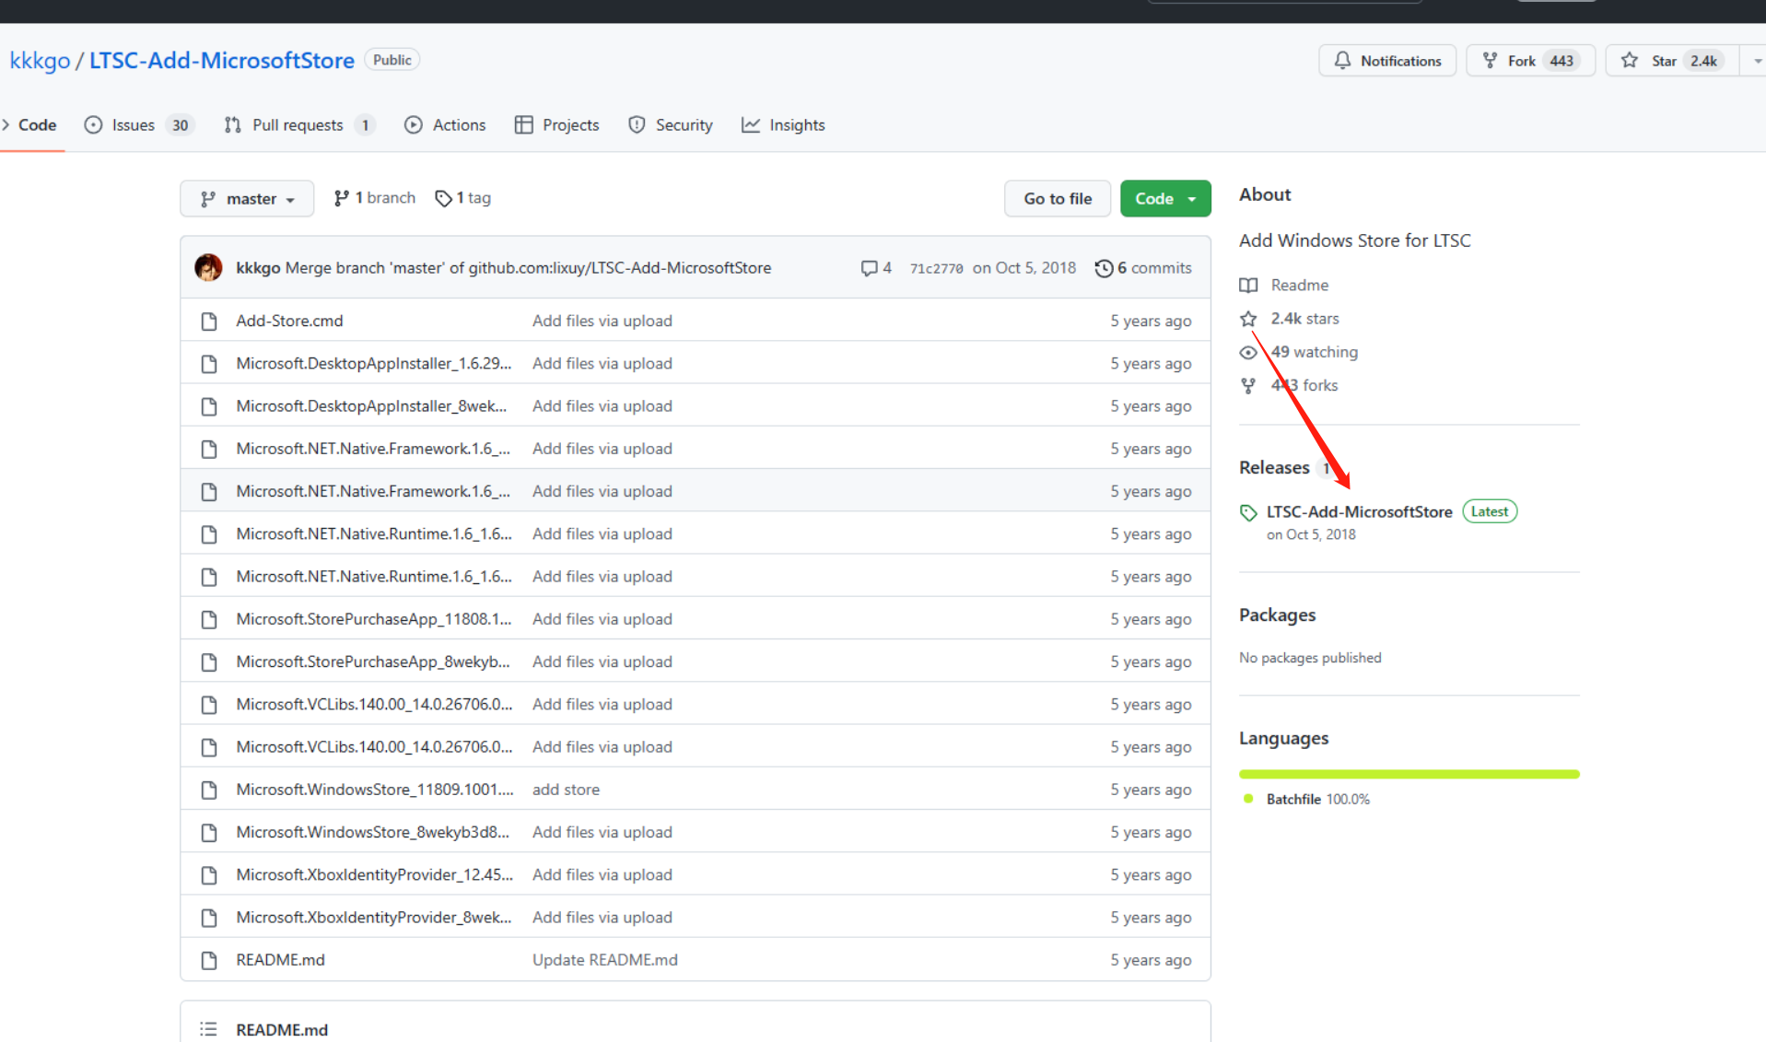The width and height of the screenshot is (1766, 1042).
Task: Click the file icon beside Microsoft.XboxIdentityProvider_8wek...
Action: pos(209,919)
